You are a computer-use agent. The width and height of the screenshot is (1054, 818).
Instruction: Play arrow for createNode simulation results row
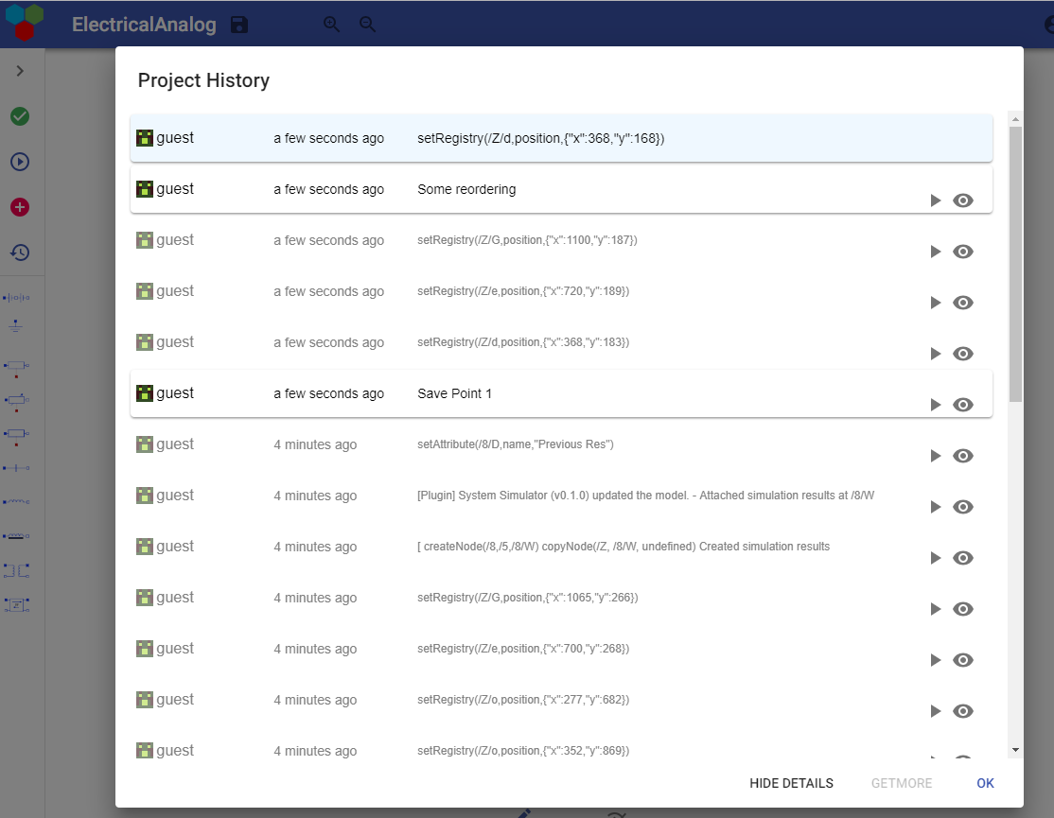[x=935, y=557]
